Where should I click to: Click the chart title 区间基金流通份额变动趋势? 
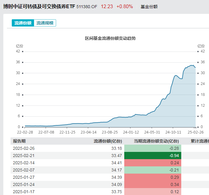(110, 38)
